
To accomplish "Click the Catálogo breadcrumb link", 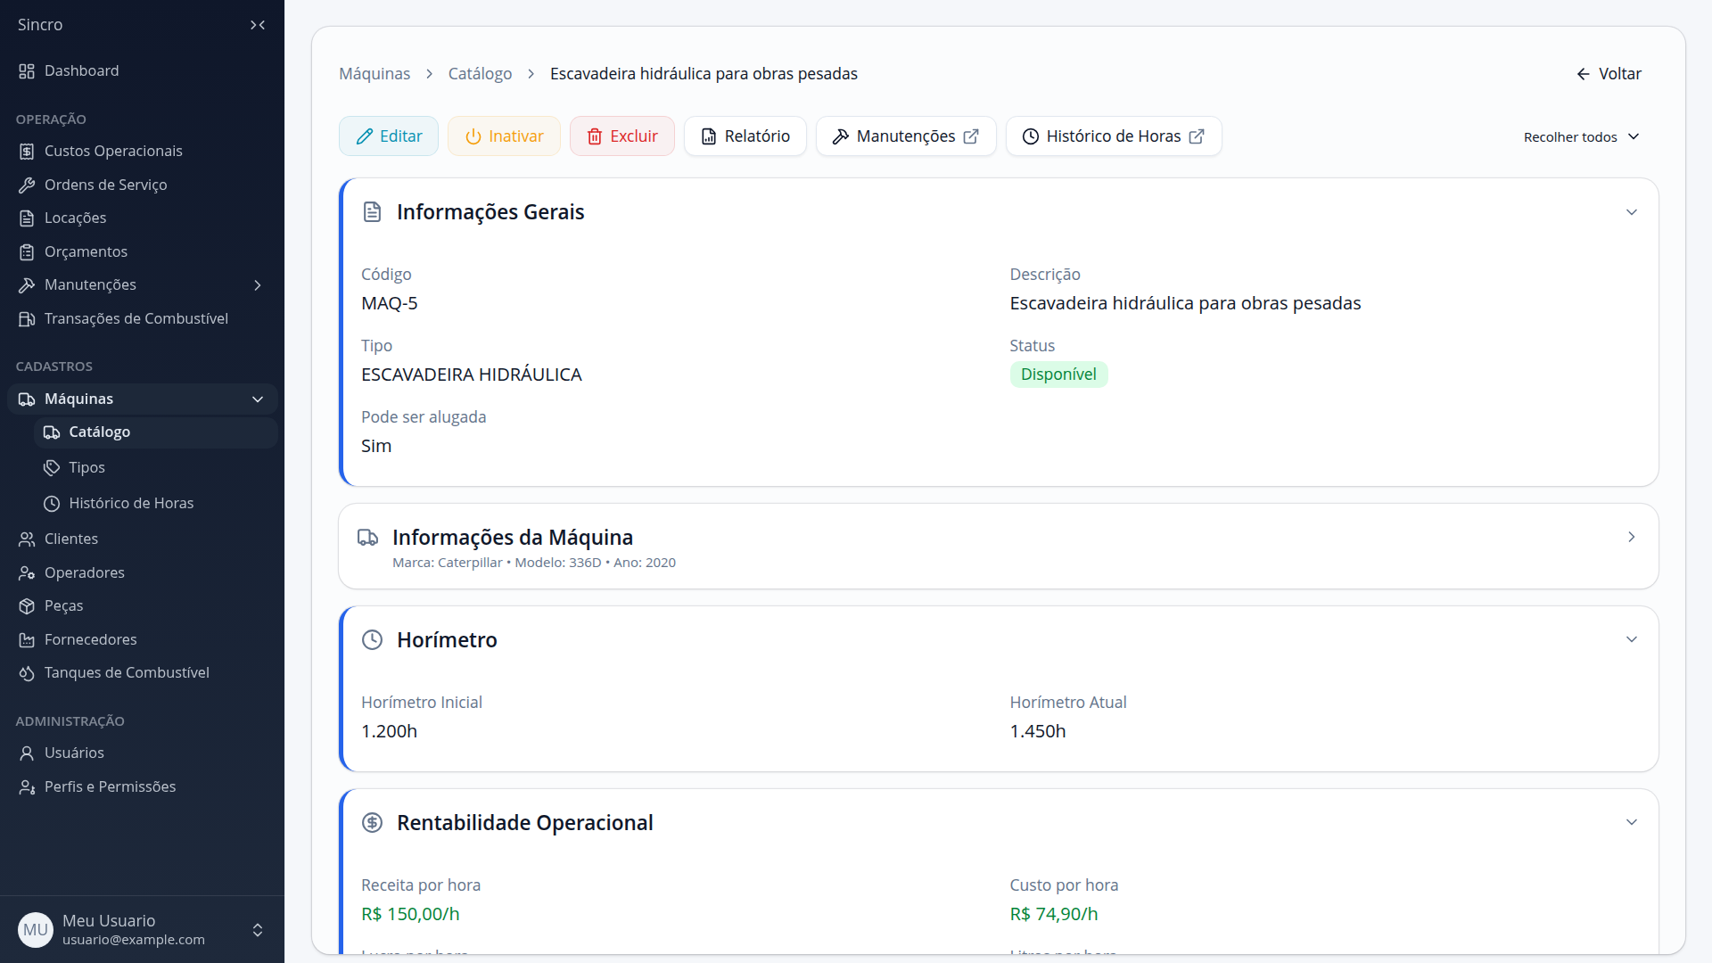I will coord(480,74).
